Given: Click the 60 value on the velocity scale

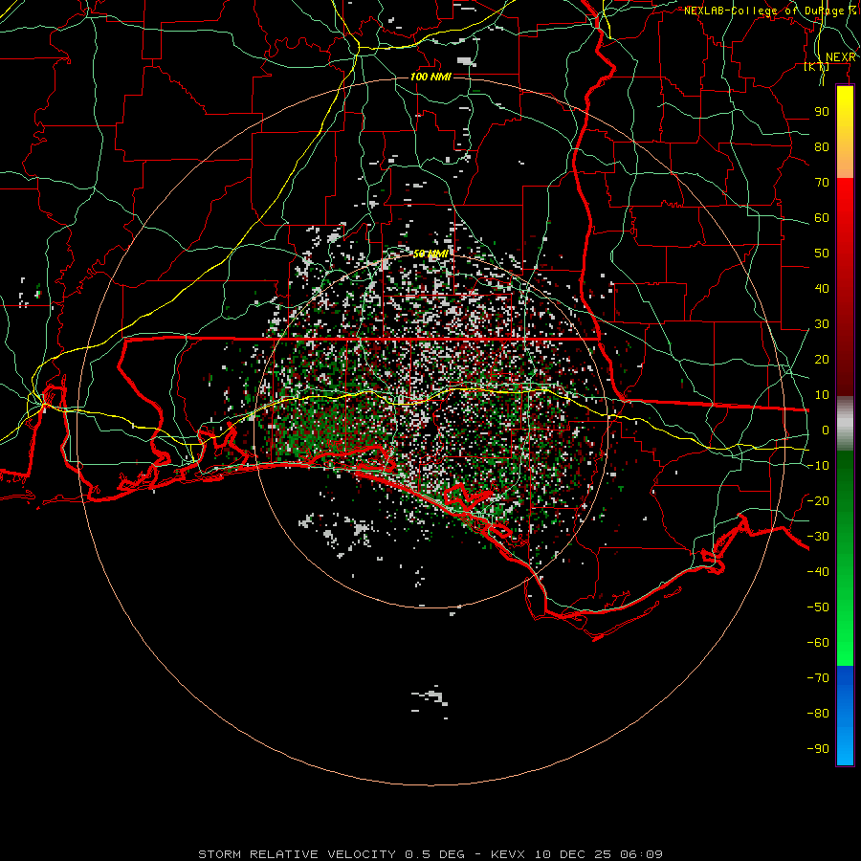Looking at the screenshot, I should click(x=822, y=218).
